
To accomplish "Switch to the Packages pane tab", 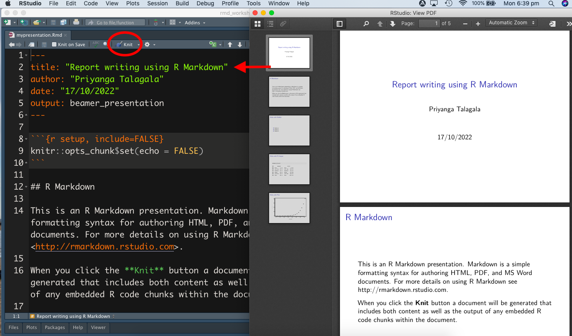I will (x=55, y=327).
